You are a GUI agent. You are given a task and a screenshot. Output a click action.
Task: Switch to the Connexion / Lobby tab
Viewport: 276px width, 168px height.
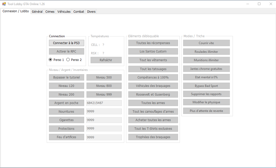[16, 11]
